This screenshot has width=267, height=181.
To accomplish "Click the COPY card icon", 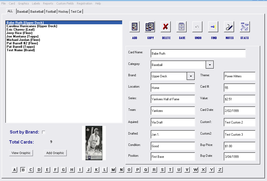I will point(150,27).
